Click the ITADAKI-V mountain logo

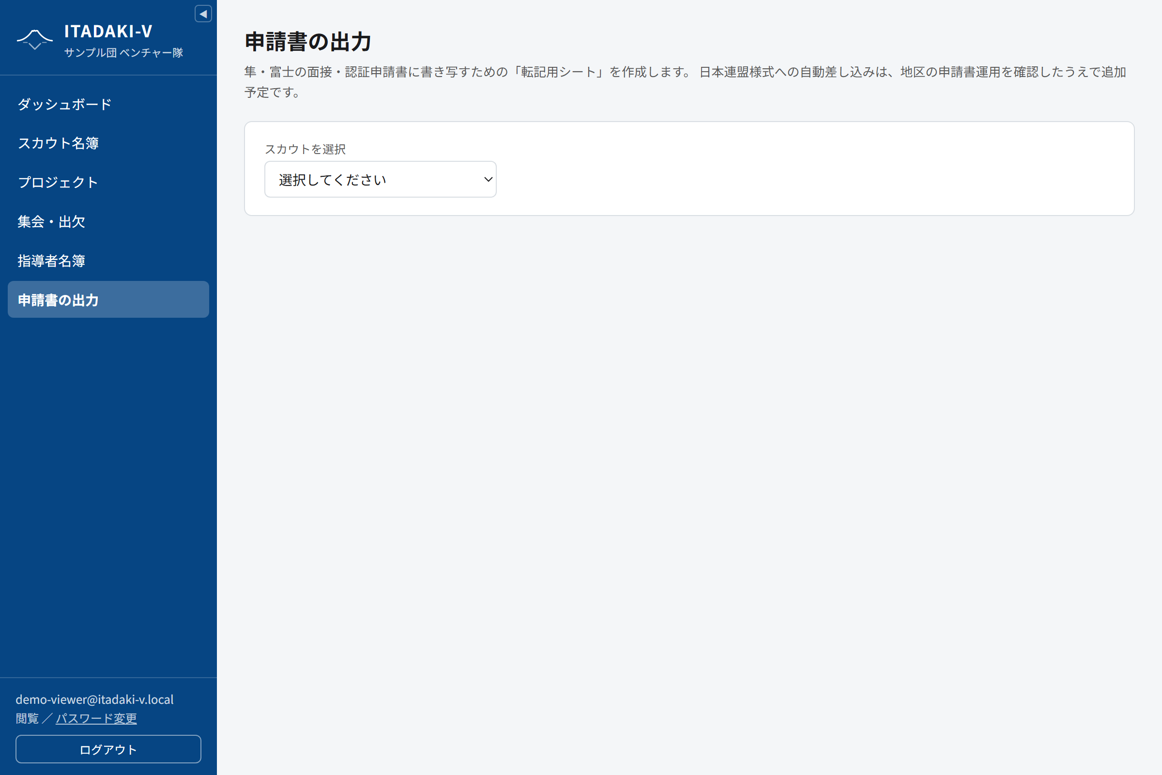(x=34, y=40)
